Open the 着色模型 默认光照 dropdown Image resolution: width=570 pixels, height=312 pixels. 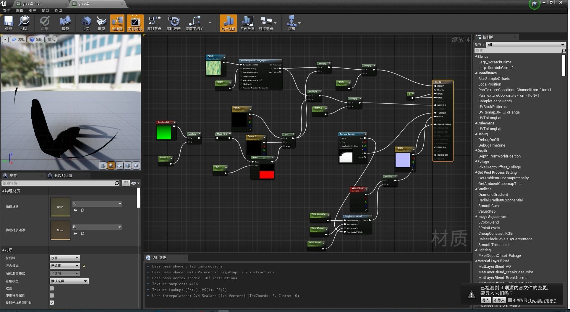[69, 281]
